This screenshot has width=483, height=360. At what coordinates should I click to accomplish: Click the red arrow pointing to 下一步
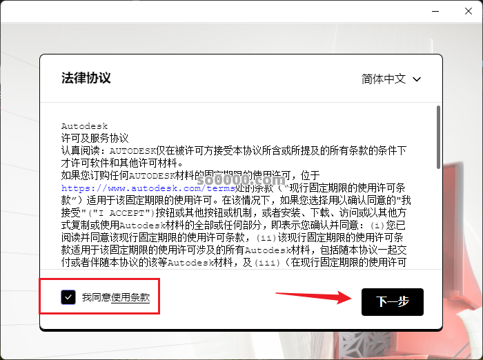point(310,298)
